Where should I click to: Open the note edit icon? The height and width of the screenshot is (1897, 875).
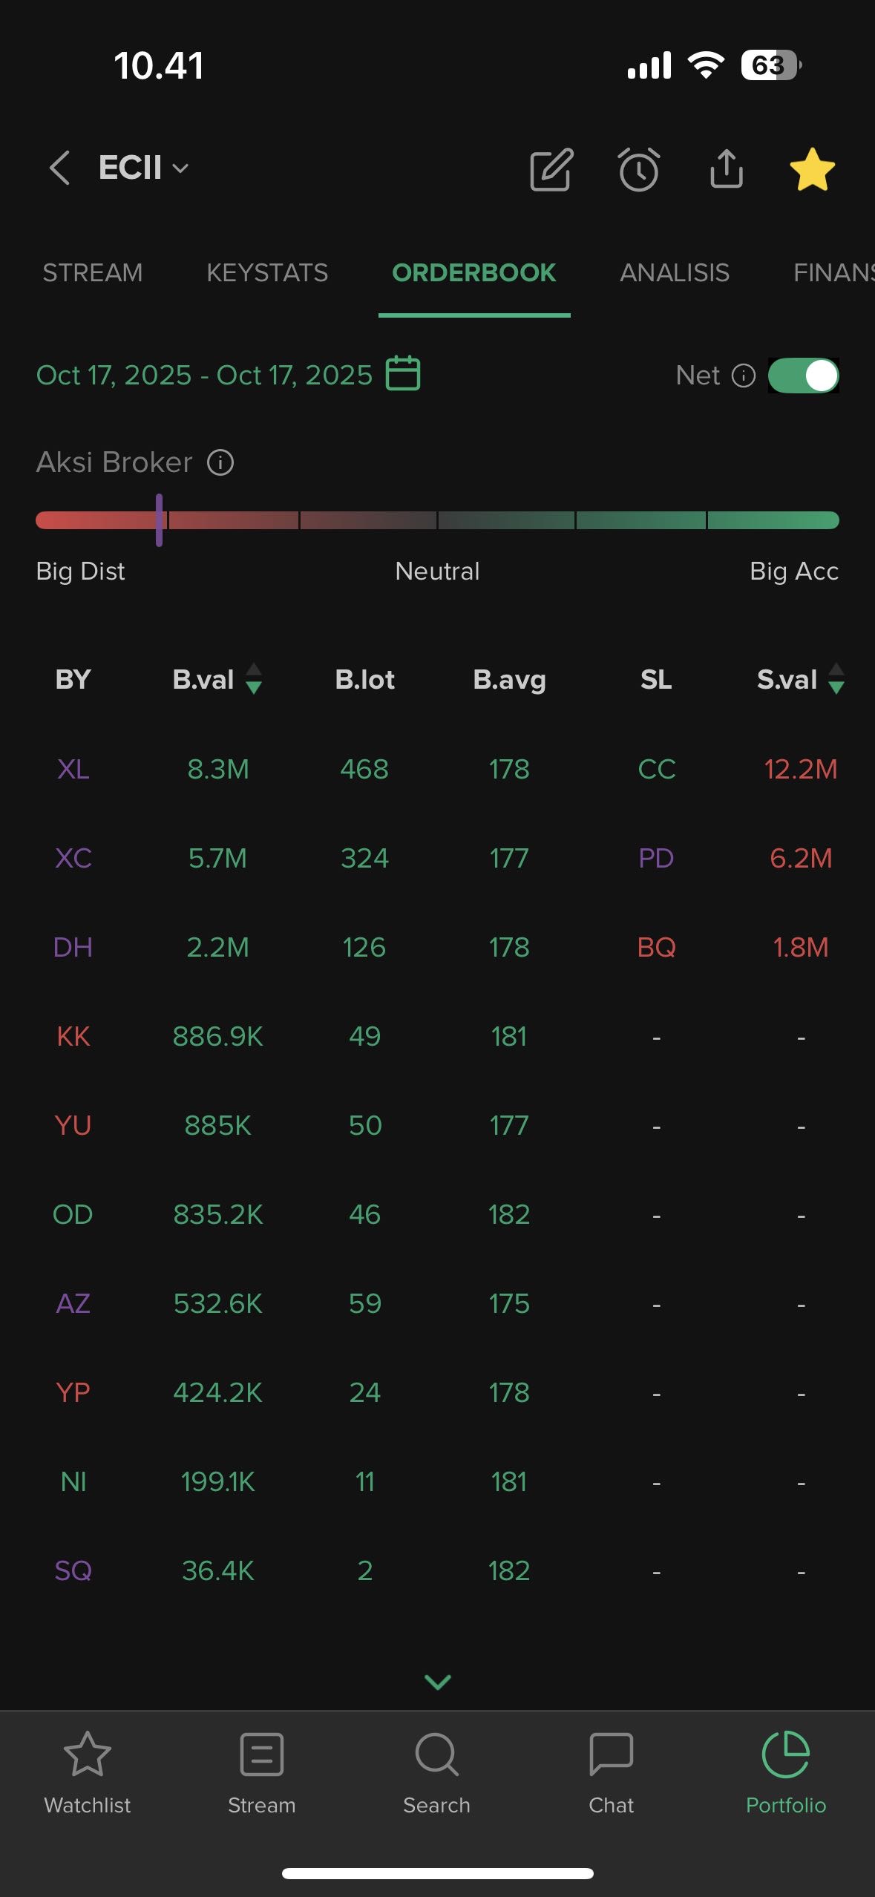click(551, 170)
